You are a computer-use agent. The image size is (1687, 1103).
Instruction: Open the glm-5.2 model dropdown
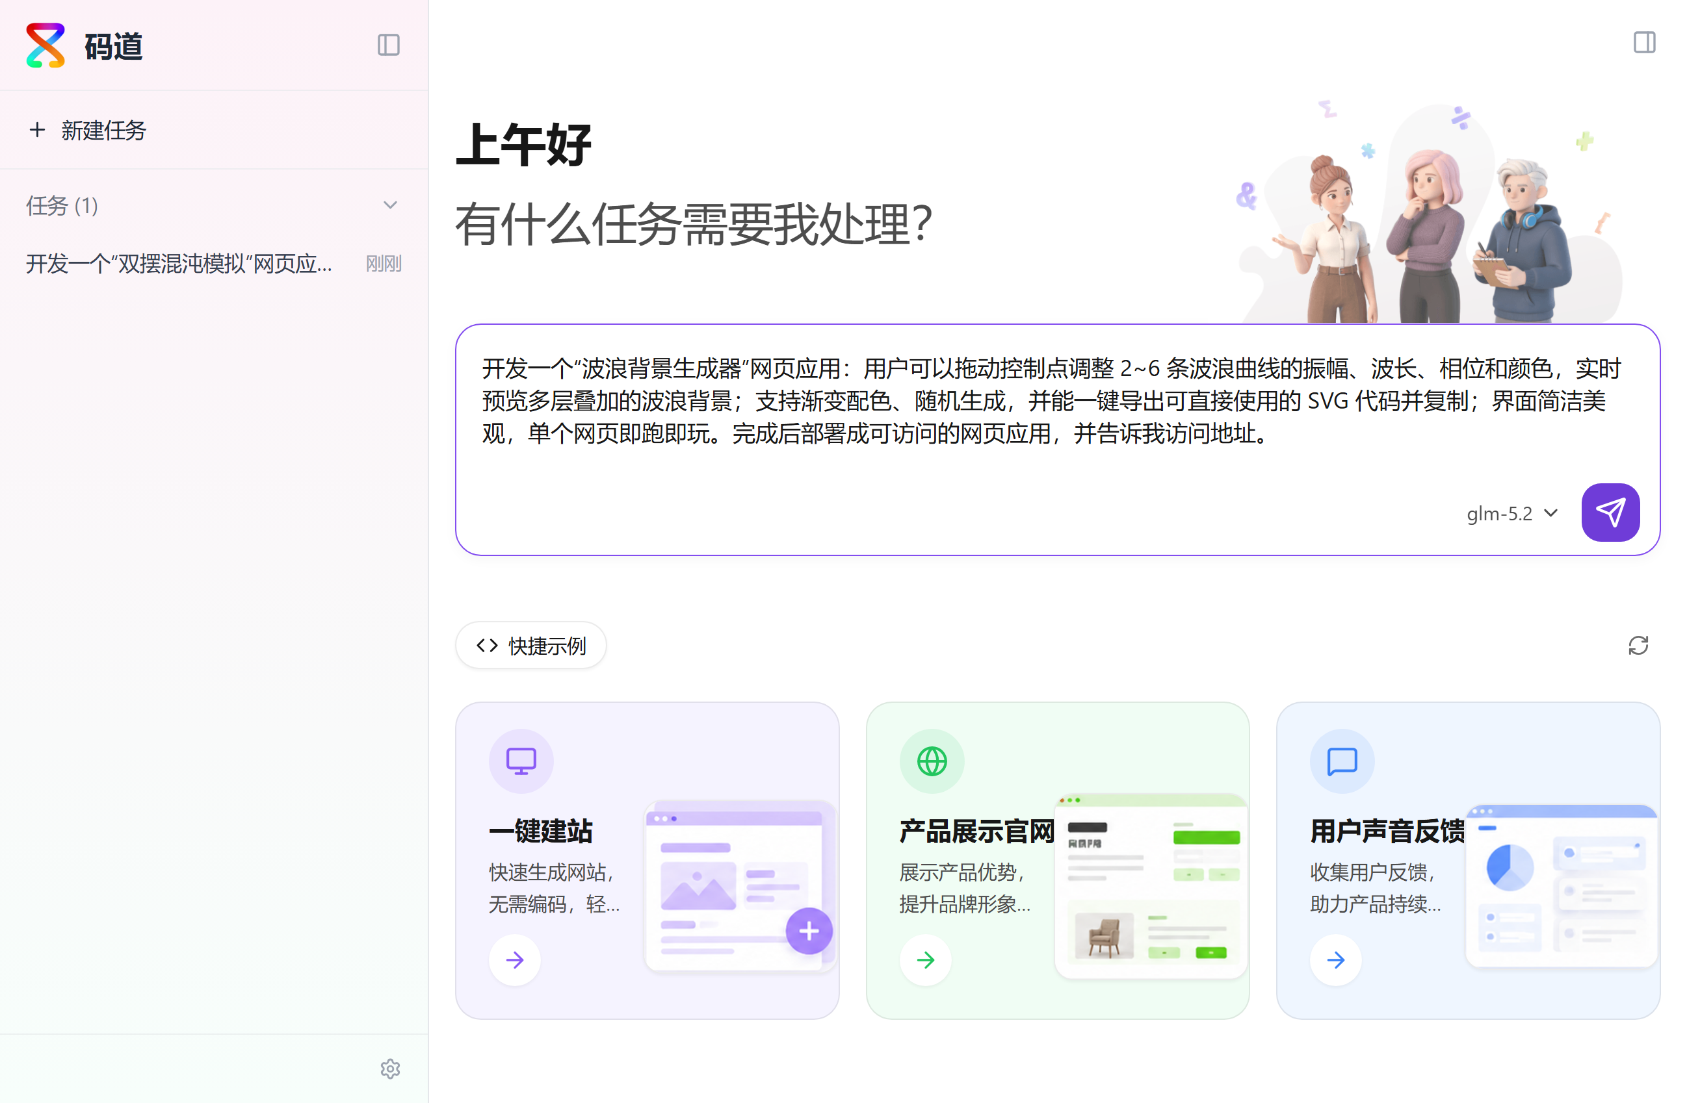coord(1513,513)
